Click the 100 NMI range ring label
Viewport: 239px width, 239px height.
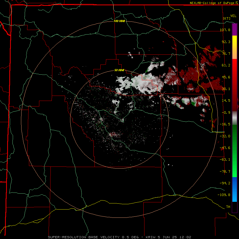point(119,21)
